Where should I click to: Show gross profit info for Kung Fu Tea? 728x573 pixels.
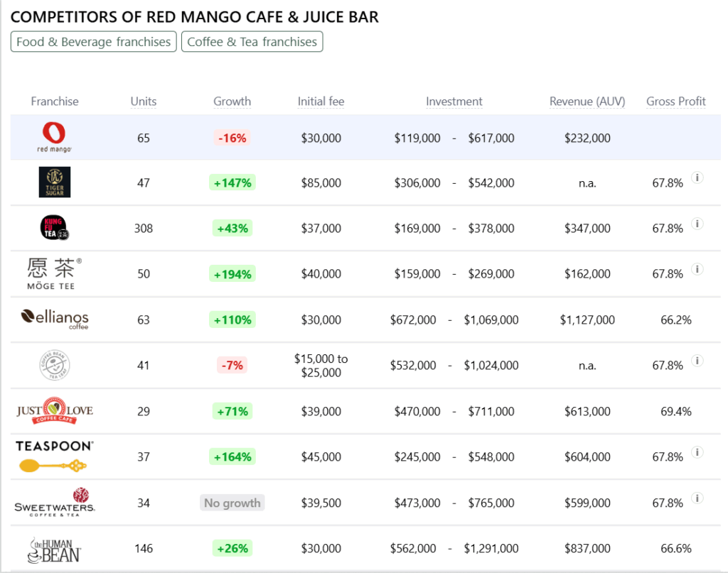coord(697,224)
